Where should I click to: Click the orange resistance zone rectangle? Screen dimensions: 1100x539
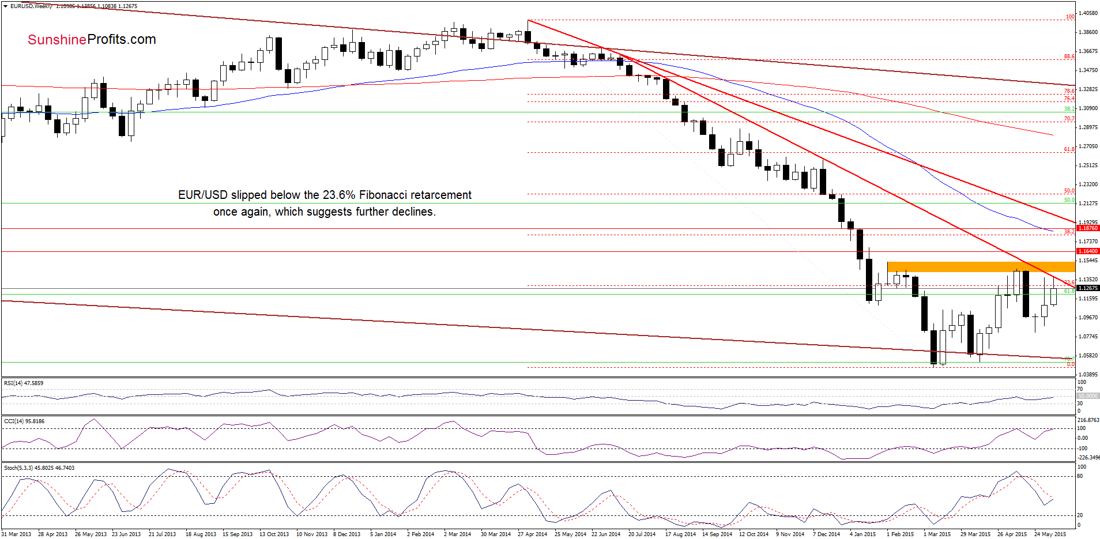point(981,267)
